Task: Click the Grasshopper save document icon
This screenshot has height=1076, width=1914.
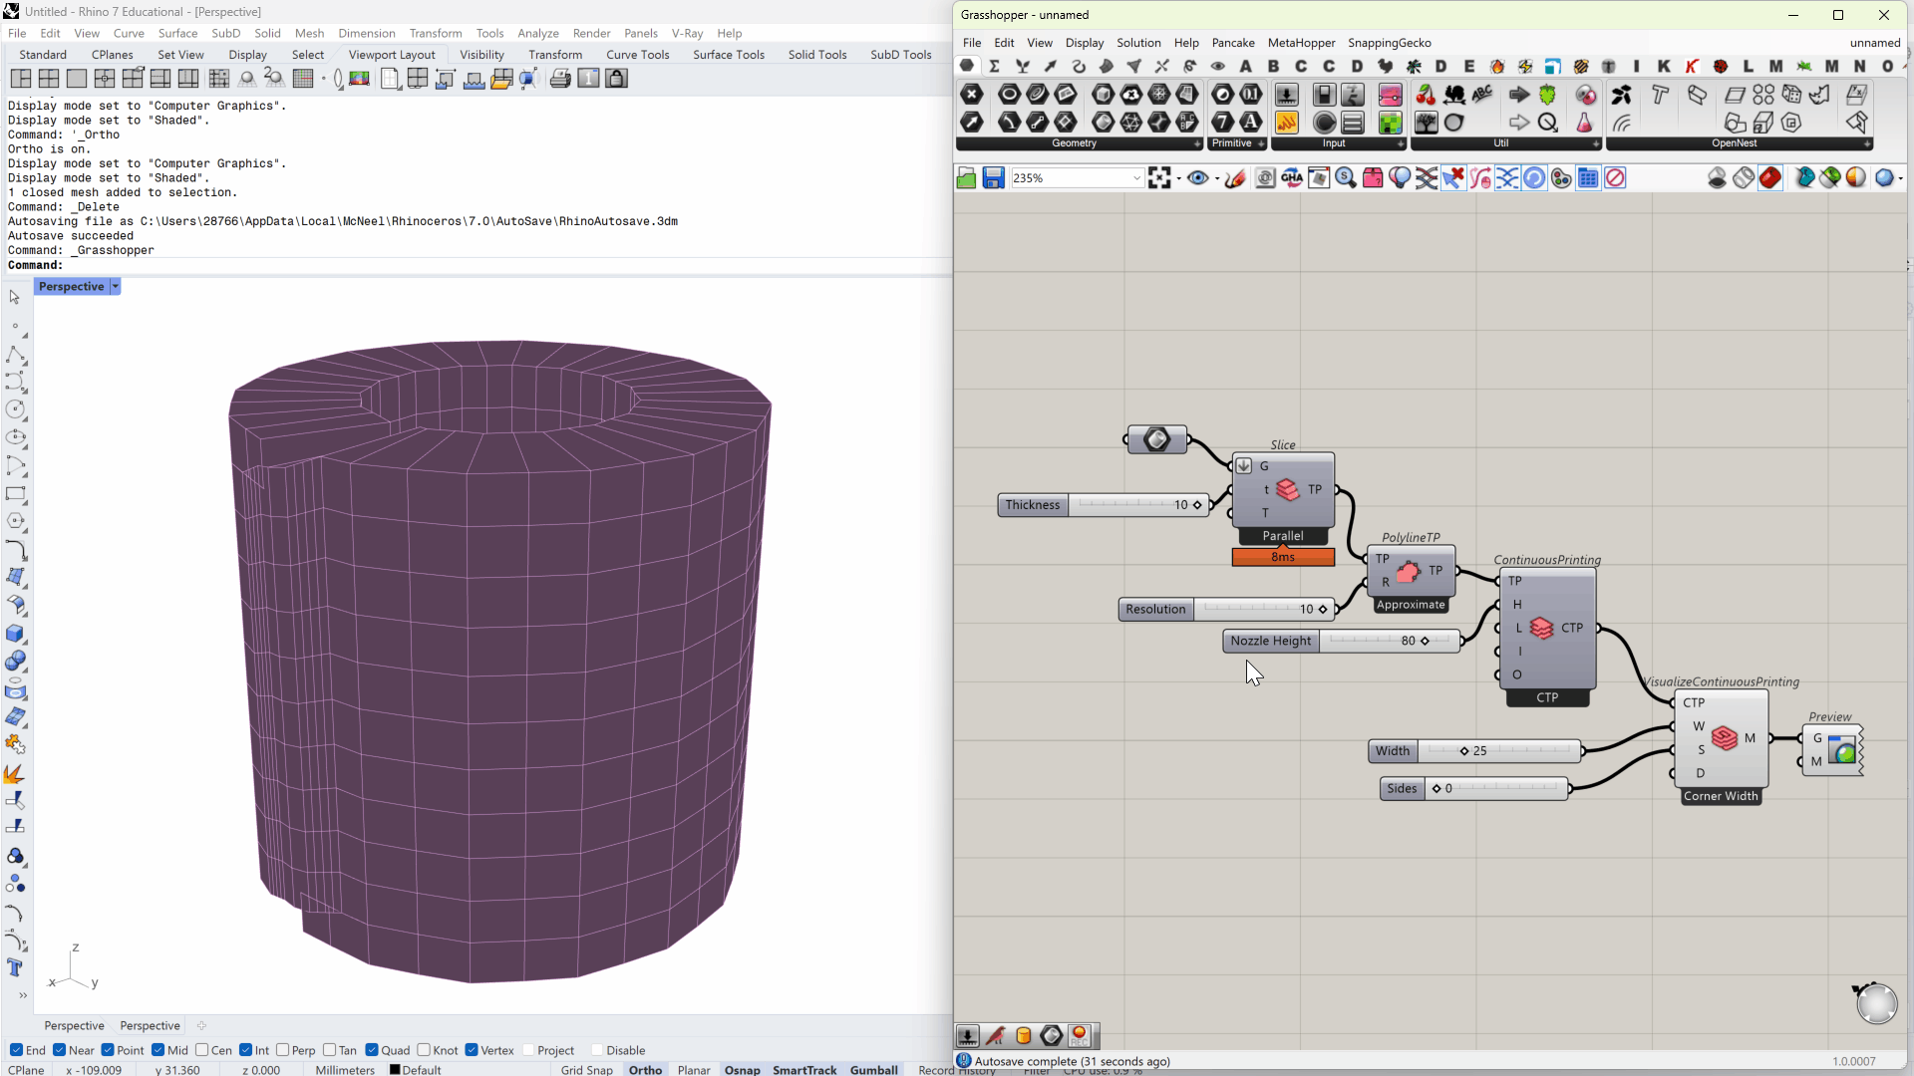Action: [993, 178]
